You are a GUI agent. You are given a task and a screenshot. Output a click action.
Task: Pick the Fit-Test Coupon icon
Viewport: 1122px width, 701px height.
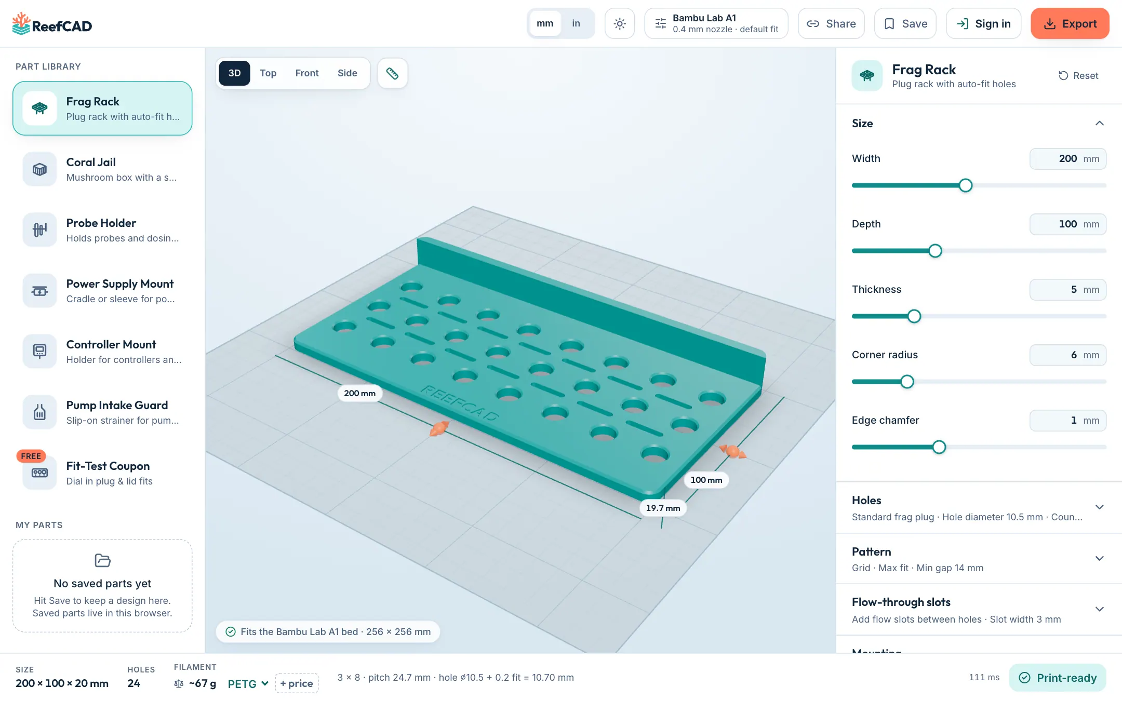point(39,473)
